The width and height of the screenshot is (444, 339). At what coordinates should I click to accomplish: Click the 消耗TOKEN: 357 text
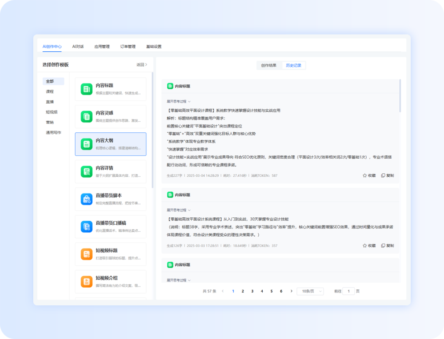264,246
